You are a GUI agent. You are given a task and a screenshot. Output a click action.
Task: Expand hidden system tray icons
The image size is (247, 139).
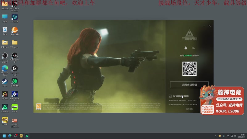coord(216,136)
